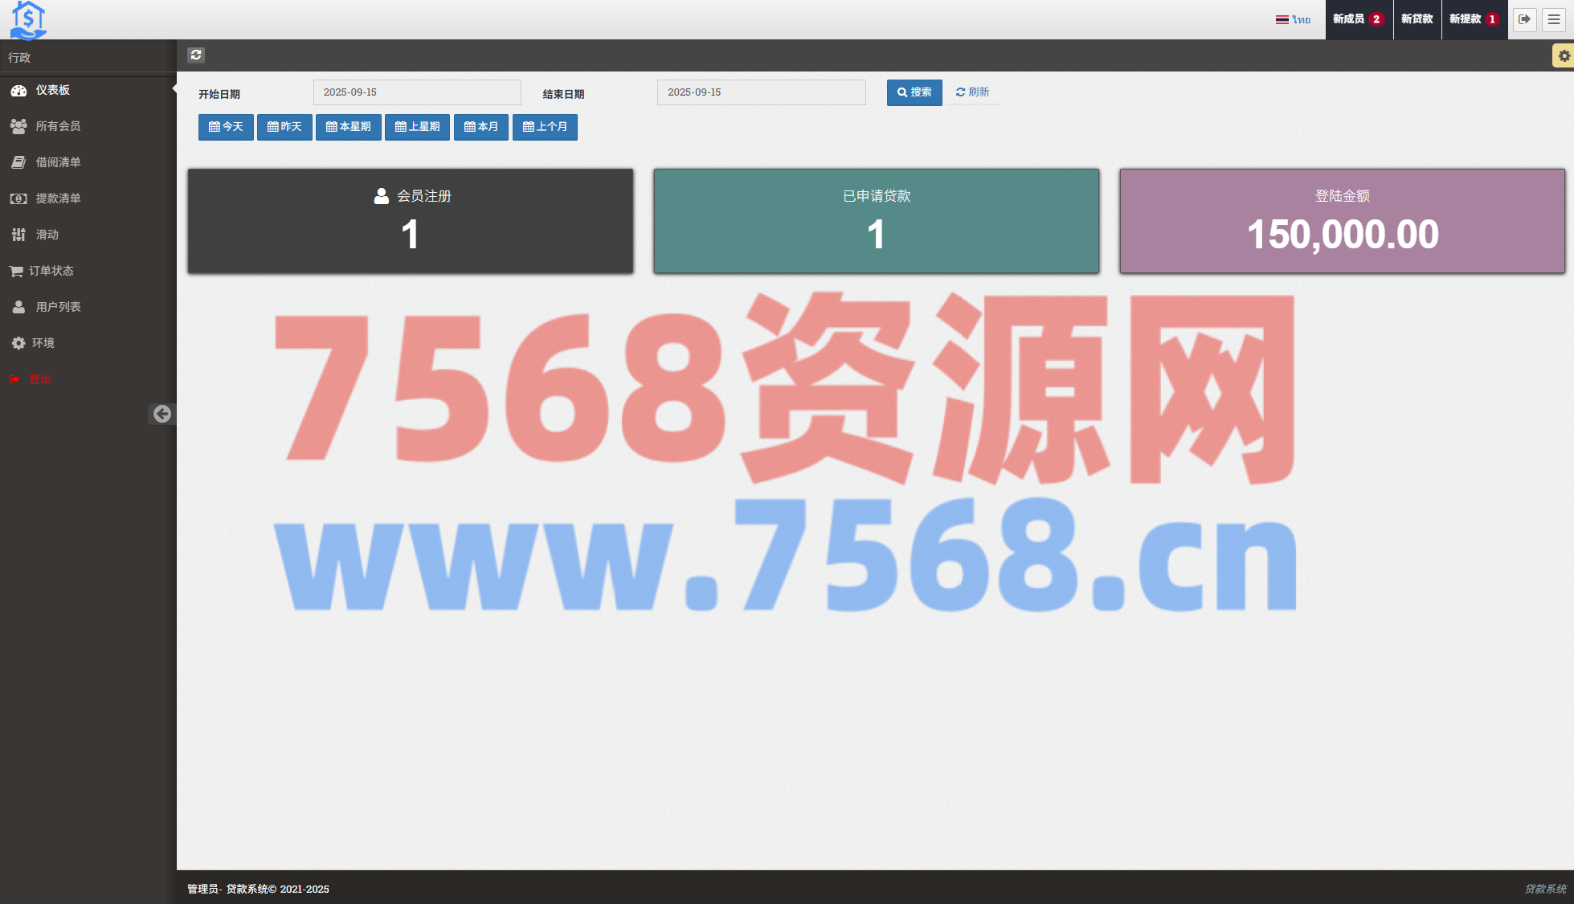Click the loan system logo
This screenshot has height=904, width=1574.
click(x=28, y=19)
